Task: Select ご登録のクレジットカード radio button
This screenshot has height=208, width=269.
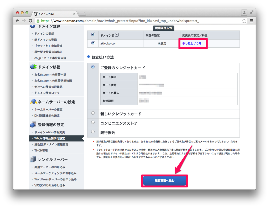Action: (x=93, y=67)
